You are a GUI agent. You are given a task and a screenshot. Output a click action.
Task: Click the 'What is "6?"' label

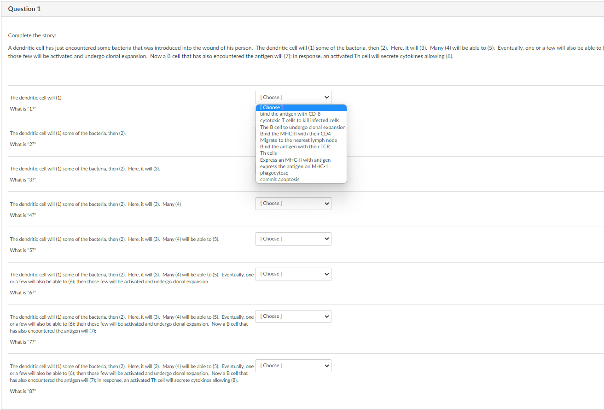coord(23,293)
